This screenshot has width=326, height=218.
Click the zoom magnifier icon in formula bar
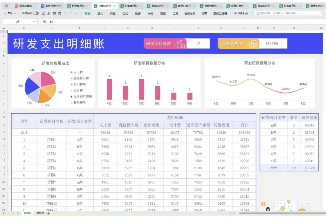[45, 21]
